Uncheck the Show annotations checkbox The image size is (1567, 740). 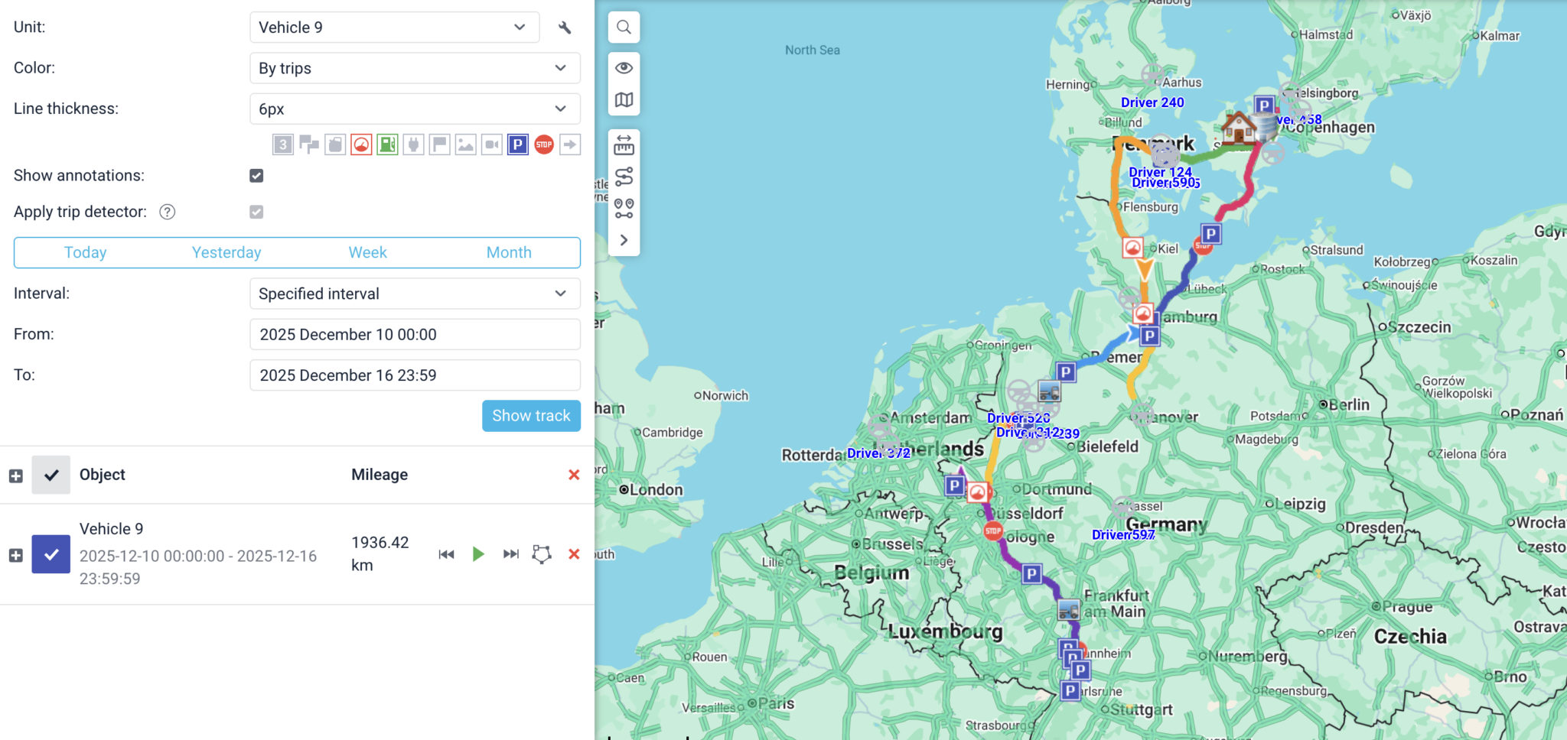(x=256, y=176)
